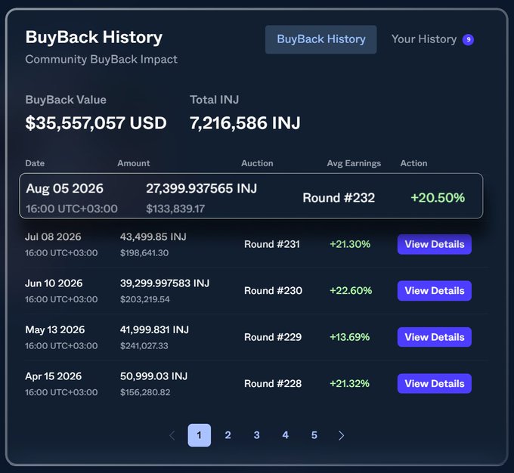Image resolution: width=514 pixels, height=473 pixels.
Task: Click Round #231 auction label
Action: pyautogui.click(x=272, y=244)
